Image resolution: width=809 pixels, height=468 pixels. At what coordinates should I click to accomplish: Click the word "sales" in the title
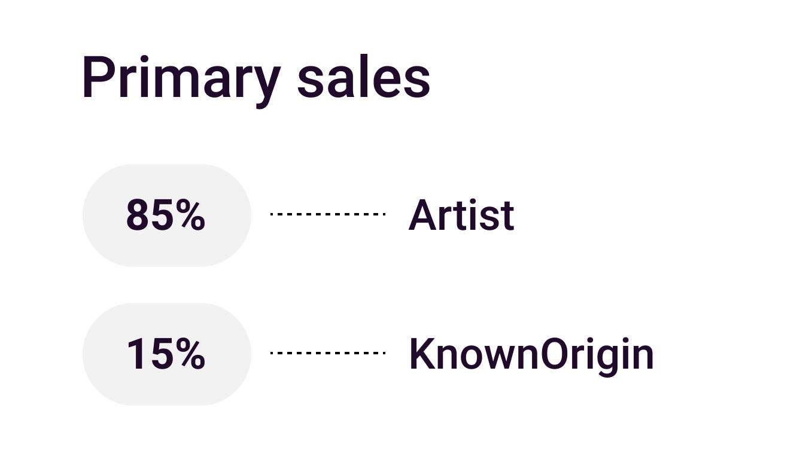coord(363,79)
